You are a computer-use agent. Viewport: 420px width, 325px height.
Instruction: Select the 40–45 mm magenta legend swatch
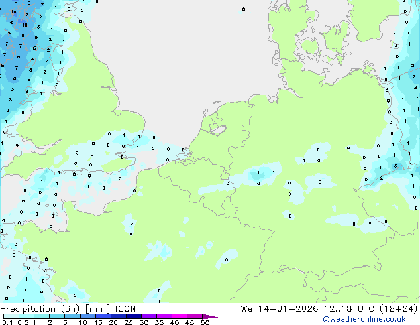pyautogui.click(x=180, y=316)
